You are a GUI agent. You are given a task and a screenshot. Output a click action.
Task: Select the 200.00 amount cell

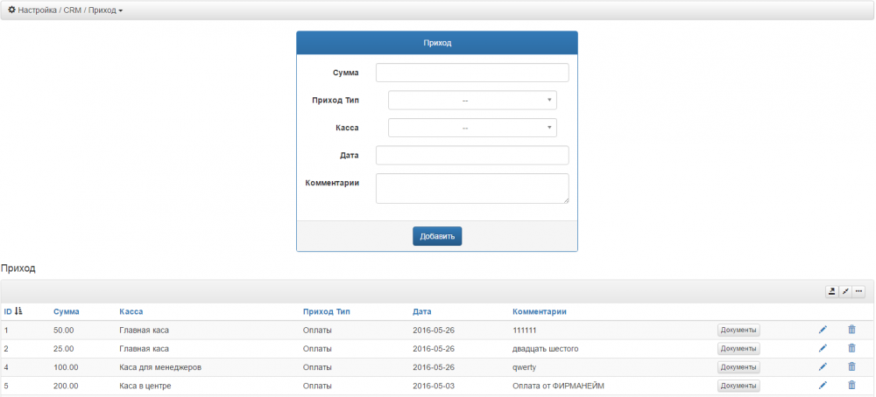coord(66,386)
